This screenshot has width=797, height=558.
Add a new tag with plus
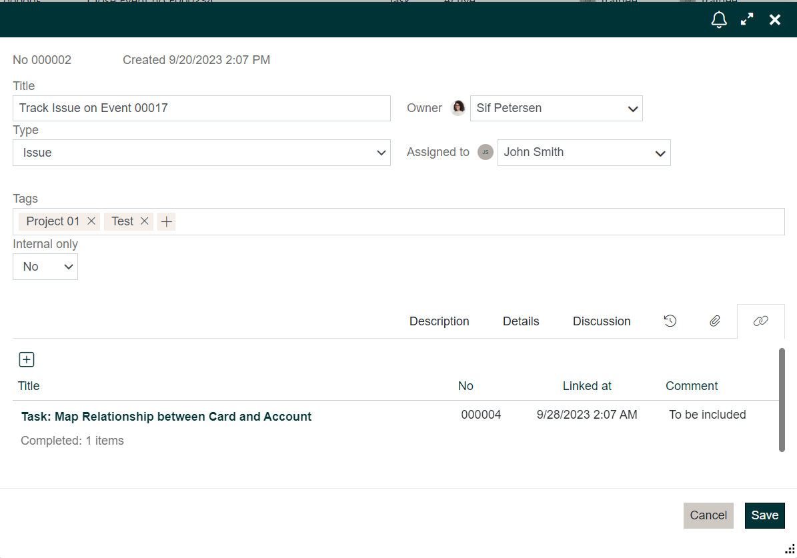[x=166, y=221]
